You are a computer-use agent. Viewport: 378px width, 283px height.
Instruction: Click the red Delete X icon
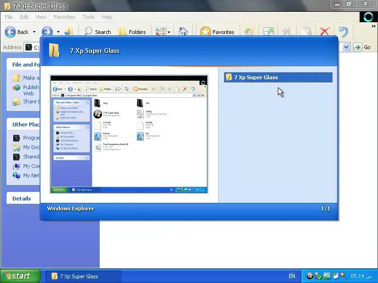(x=325, y=32)
